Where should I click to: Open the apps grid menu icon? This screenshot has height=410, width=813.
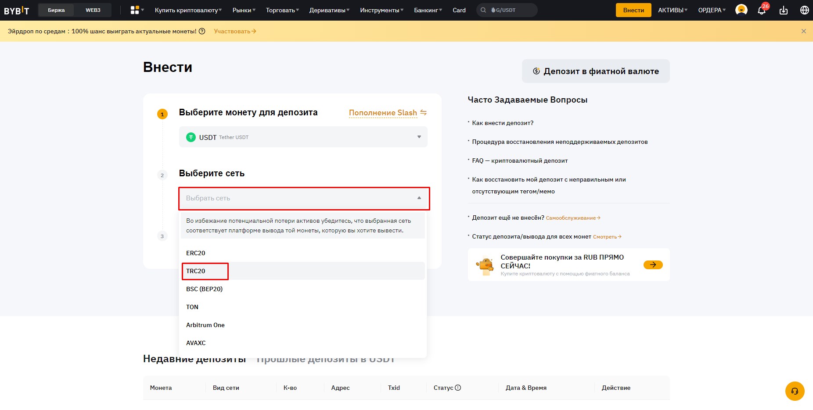pyautogui.click(x=135, y=10)
